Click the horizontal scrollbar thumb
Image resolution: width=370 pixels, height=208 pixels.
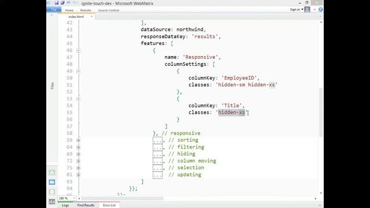pyautogui.click(x=122, y=199)
